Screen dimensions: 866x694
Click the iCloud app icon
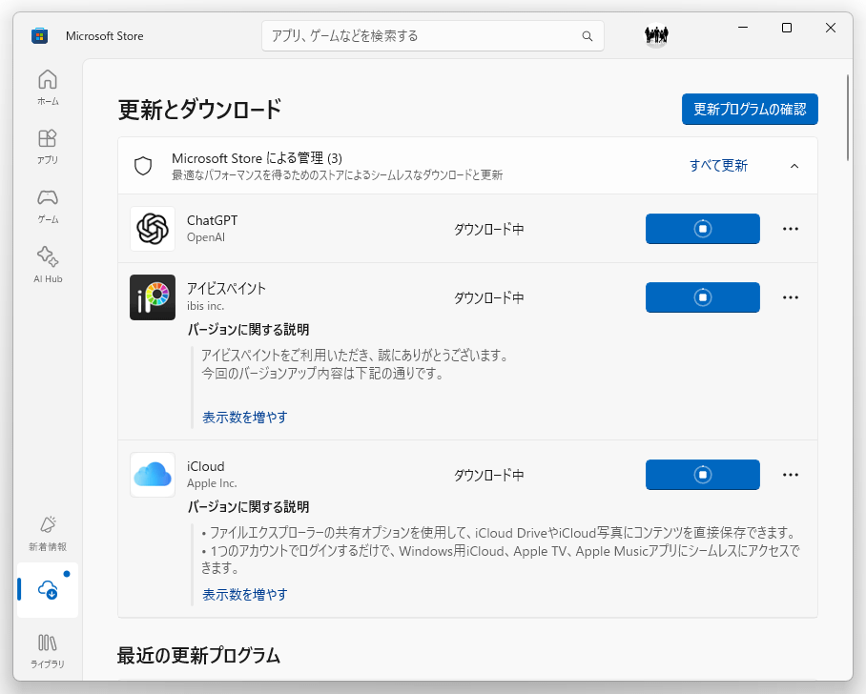coord(153,475)
